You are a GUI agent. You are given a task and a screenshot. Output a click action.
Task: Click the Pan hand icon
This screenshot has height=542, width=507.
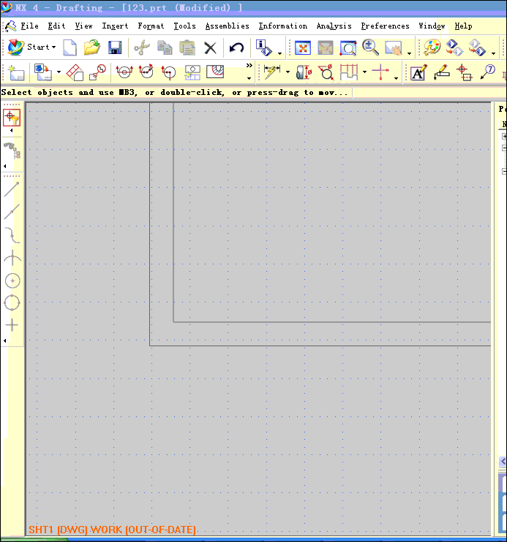(394, 48)
